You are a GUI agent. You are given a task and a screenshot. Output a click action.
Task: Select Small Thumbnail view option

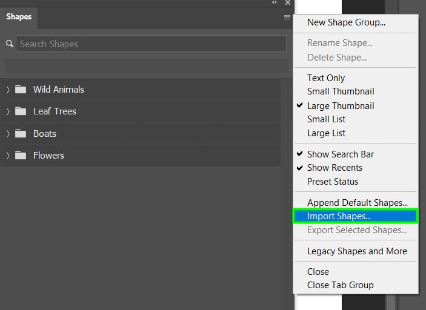(x=356, y=91)
